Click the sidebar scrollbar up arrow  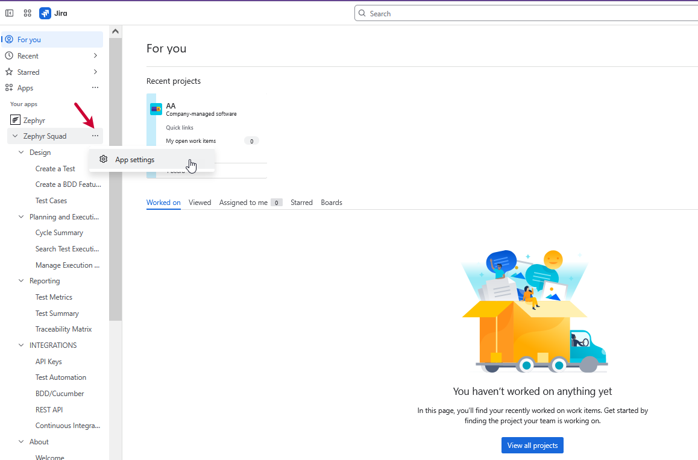click(x=116, y=31)
